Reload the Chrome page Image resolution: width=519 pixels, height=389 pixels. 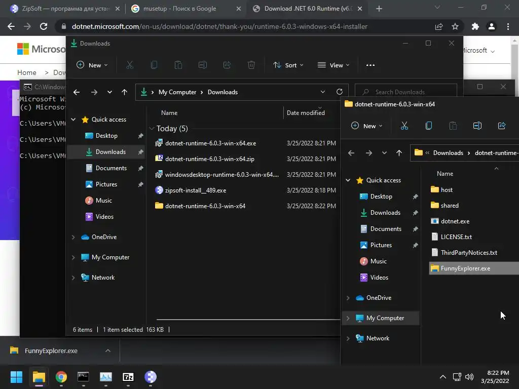pos(44,26)
